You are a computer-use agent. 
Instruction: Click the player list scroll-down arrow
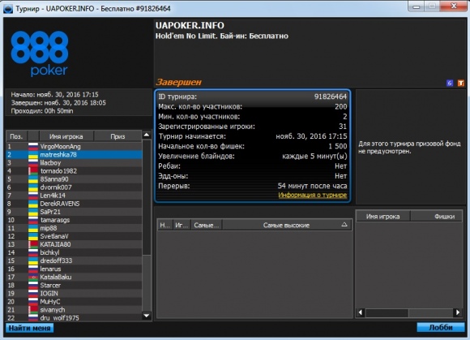[x=147, y=316]
